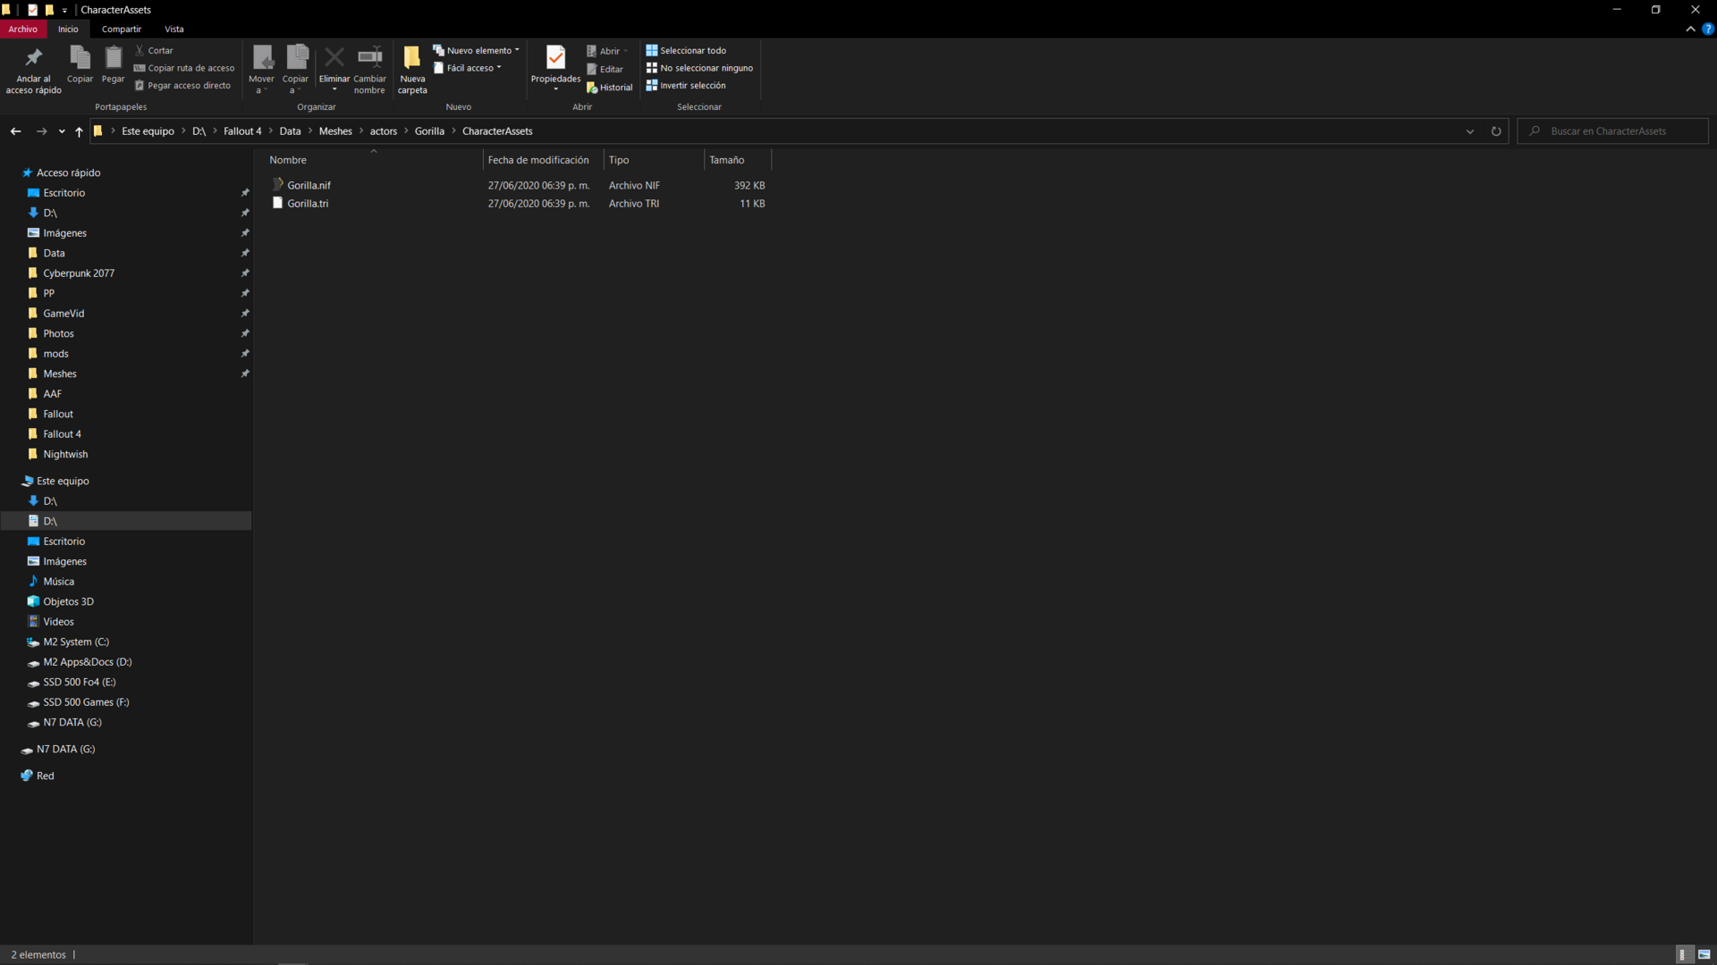Open Red network in sidebar
This screenshot has width=1717, height=965.
pos(45,776)
